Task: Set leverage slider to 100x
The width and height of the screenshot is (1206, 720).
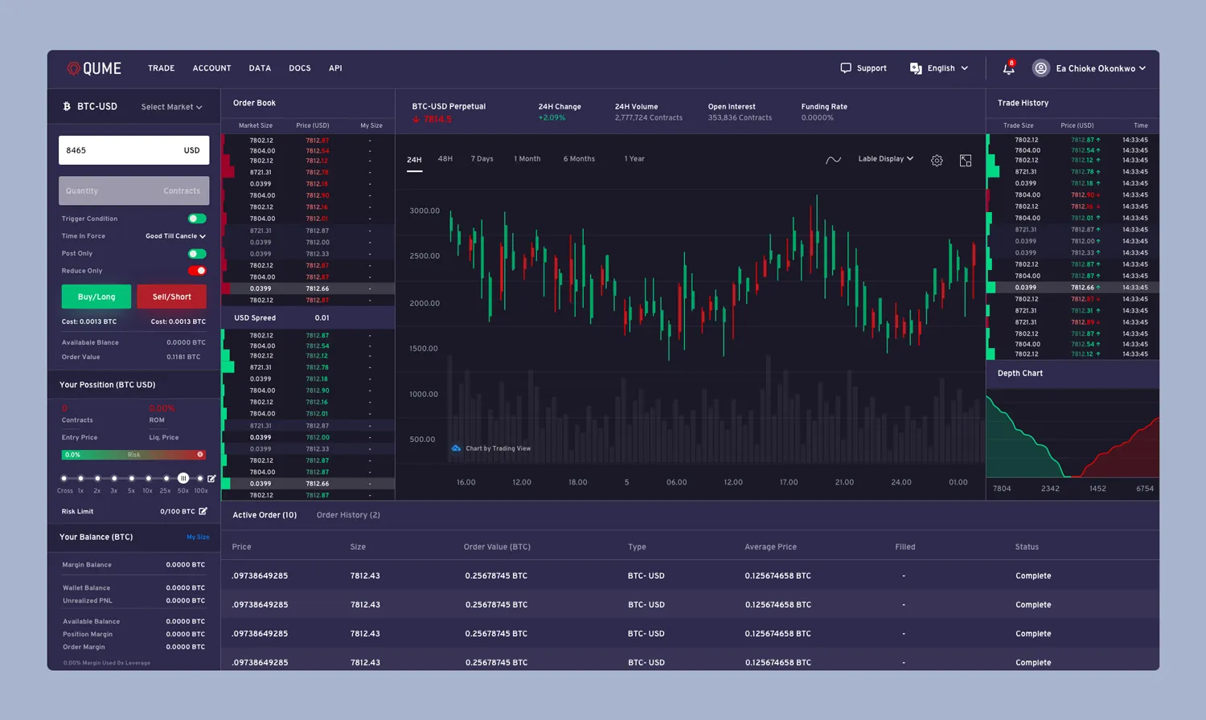Action: (x=200, y=478)
